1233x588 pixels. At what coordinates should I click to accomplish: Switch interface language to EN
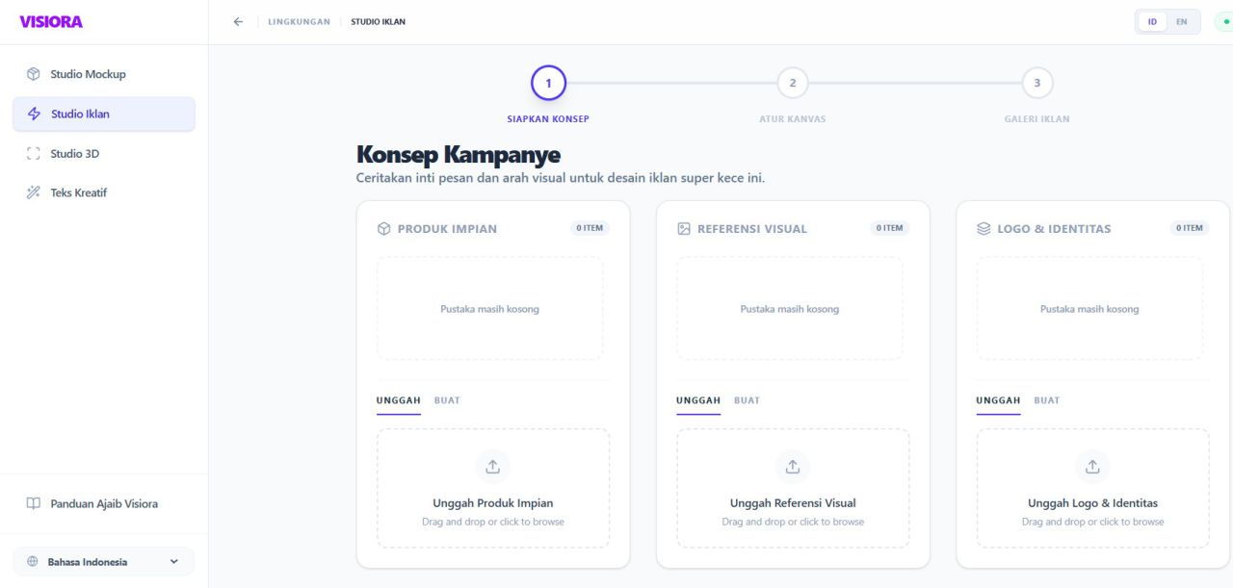click(1182, 21)
